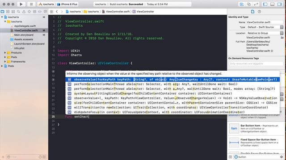
Task: Toggle recent files filter in navigator
Action: [x=40, y=157]
